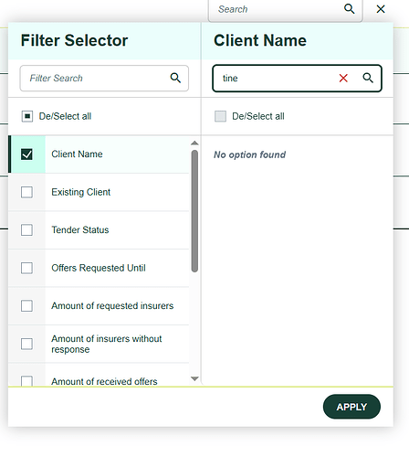Image resolution: width=409 pixels, height=457 pixels.
Task: Select the Amount of requested insurers row
Action: [99, 306]
